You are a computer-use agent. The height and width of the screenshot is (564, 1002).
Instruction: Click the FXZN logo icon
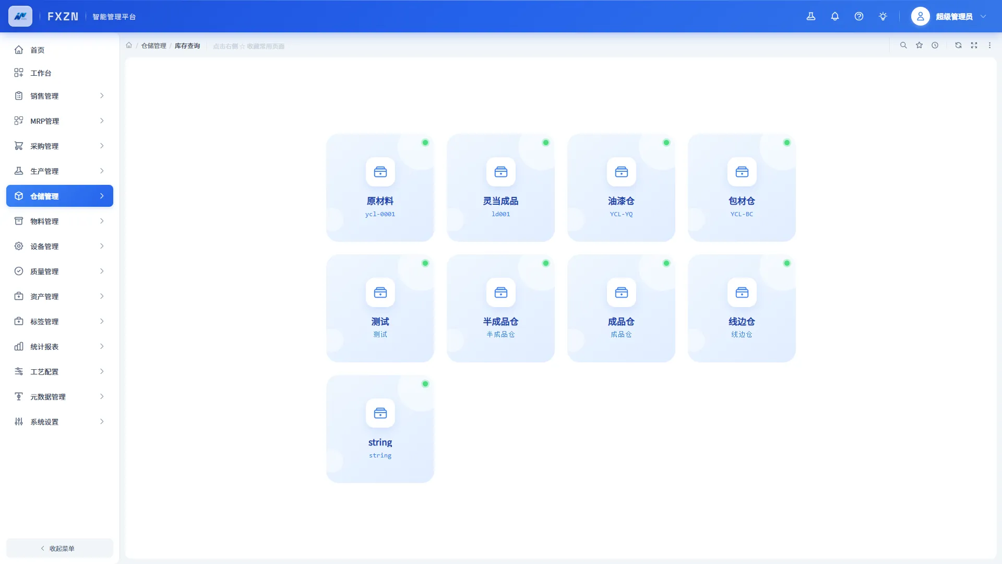point(20,16)
